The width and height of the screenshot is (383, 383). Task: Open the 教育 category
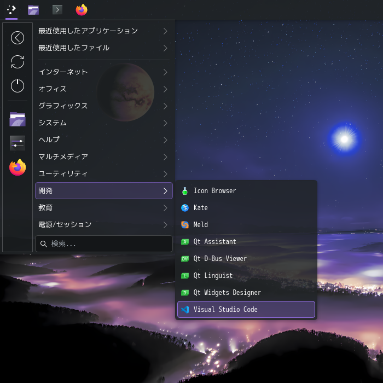(104, 207)
